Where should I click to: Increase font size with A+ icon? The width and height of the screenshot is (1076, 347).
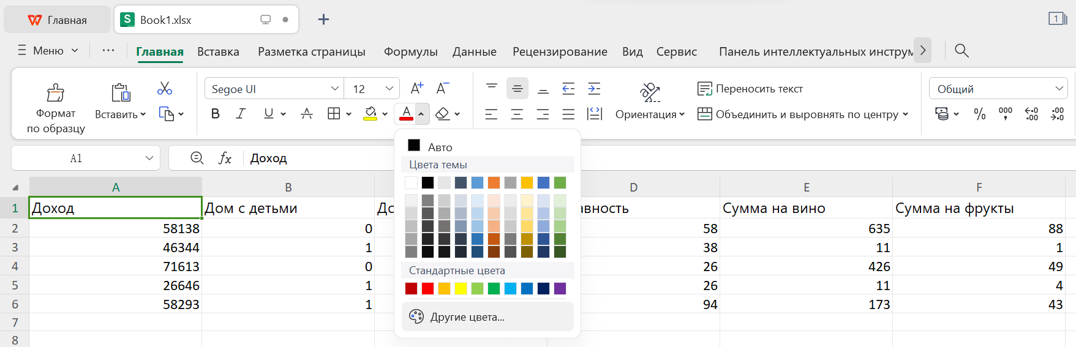416,89
